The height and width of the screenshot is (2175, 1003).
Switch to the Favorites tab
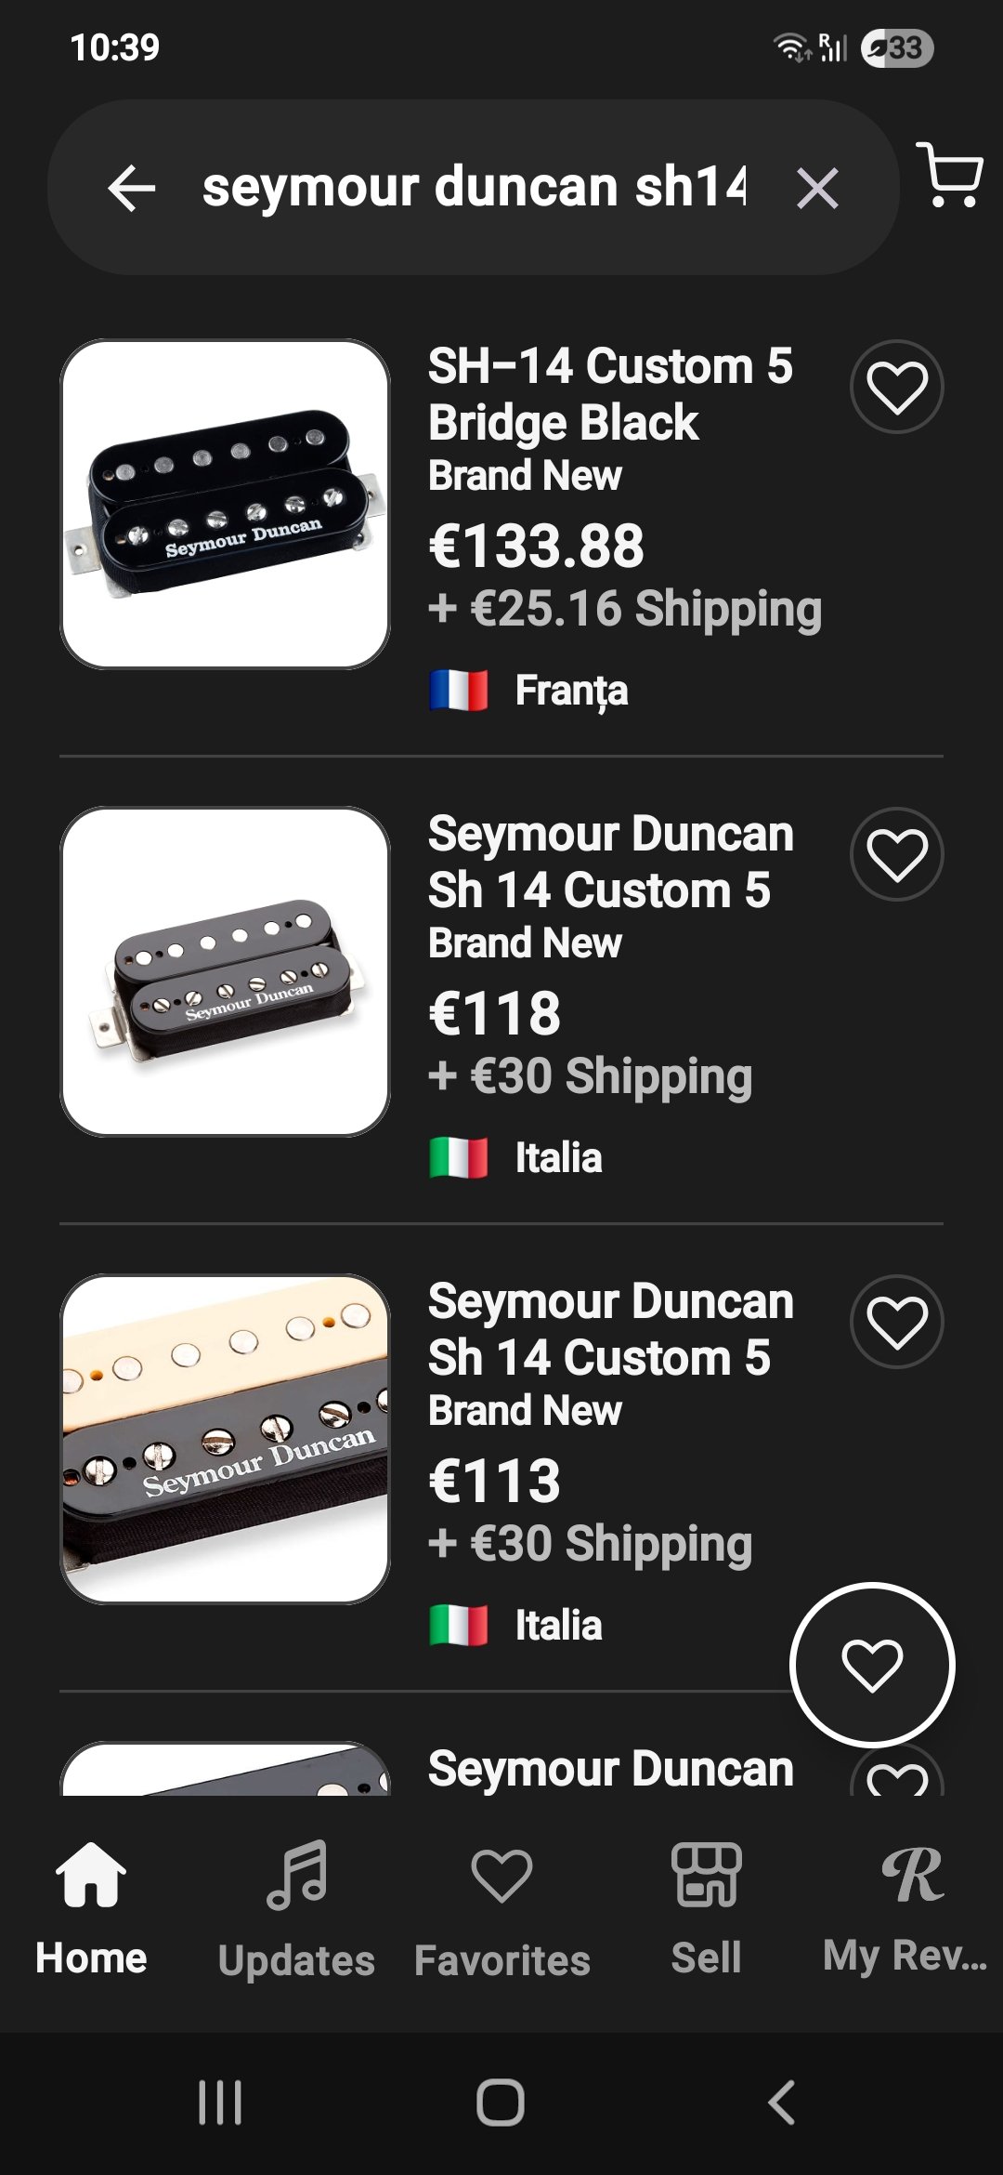click(x=501, y=1905)
